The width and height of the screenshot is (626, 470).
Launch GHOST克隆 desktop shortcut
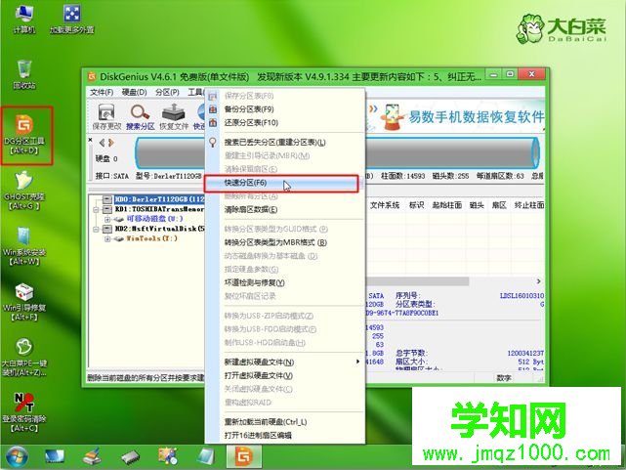pyautogui.click(x=24, y=191)
